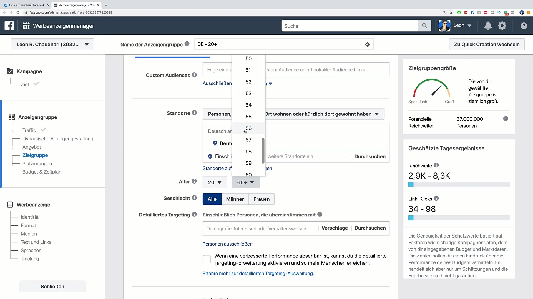Show info icon beside Geschlecht

click(x=194, y=198)
